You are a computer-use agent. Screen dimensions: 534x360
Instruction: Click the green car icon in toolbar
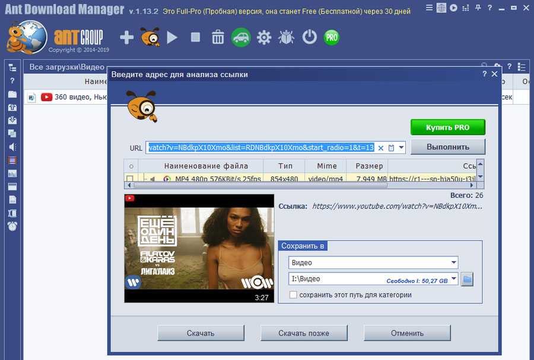[241, 38]
